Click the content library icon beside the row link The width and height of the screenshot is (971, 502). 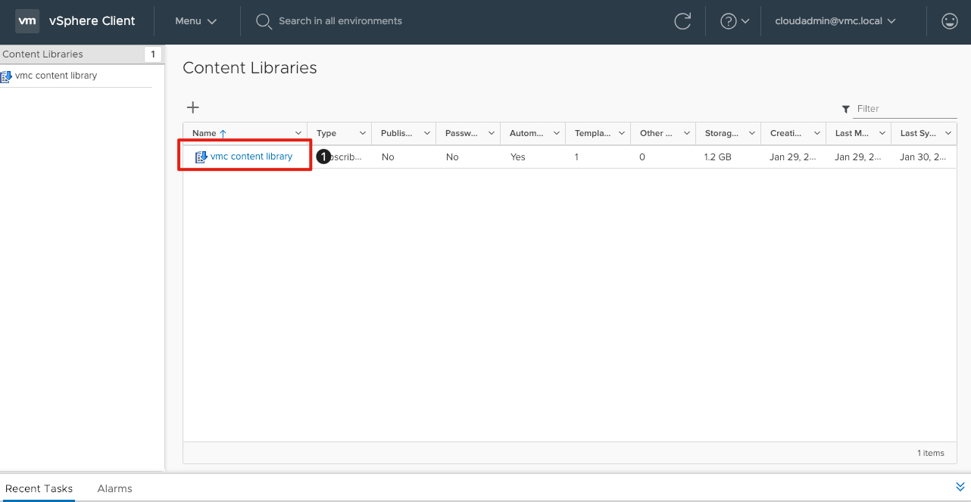[x=201, y=156]
